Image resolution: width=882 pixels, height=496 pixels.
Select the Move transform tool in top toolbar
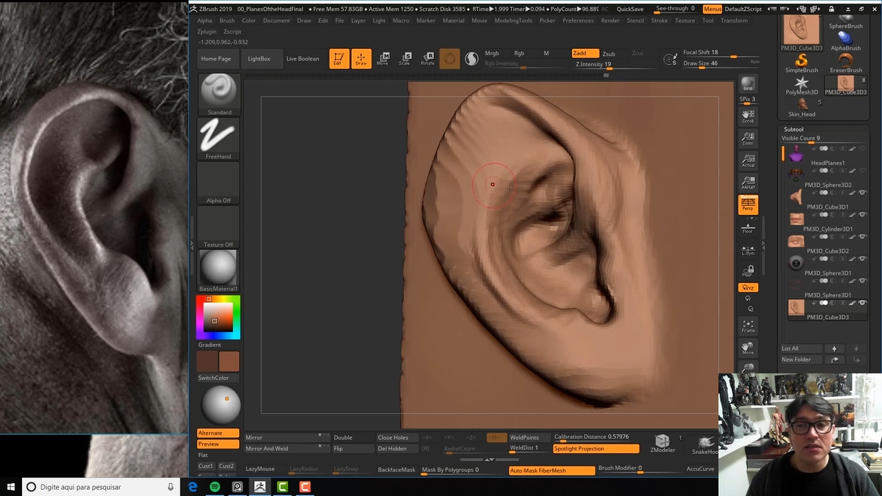coord(382,59)
